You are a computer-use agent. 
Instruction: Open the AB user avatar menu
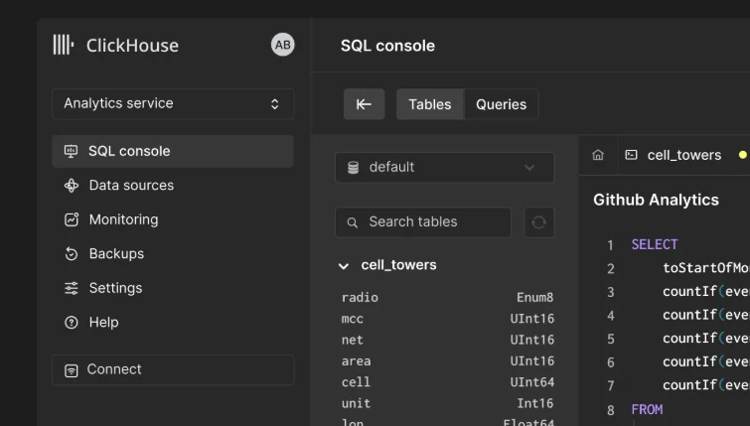click(283, 45)
